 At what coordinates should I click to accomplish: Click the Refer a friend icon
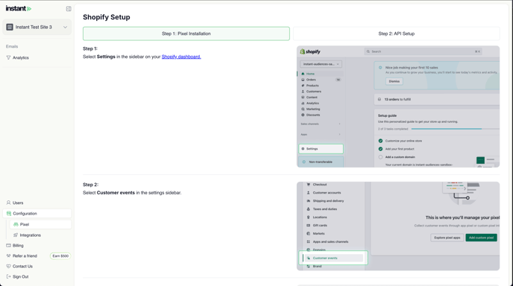click(8, 255)
